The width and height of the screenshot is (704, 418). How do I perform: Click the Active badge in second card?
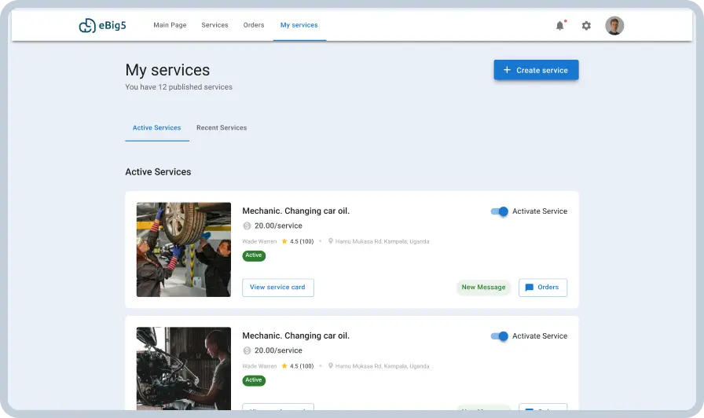pos(254,380)
